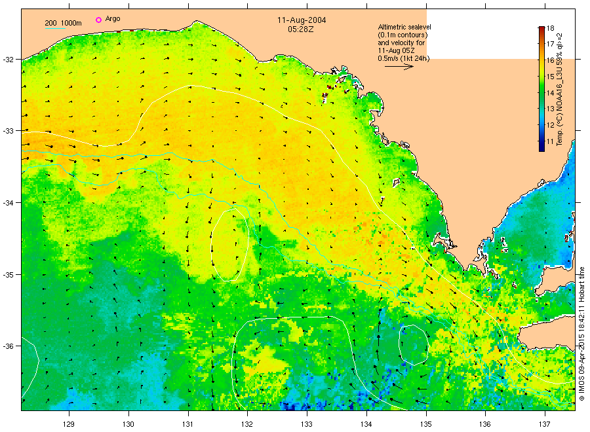Screen dimensions: 590x432
Task: Click latitude label '-36'
Action: coord(9,346)
